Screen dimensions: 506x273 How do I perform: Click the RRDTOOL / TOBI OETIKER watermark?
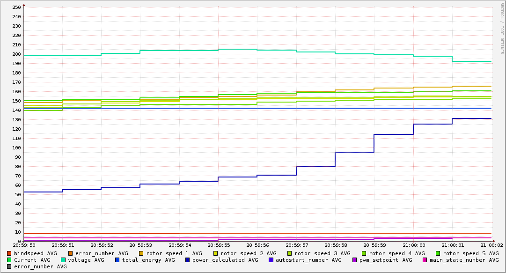tap(502, 28)
